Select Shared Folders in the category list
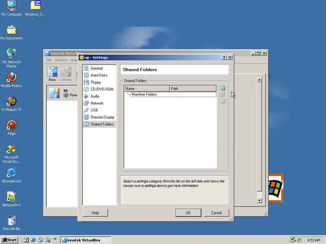Viewport: 326px width, 244px height. [99, 124]
